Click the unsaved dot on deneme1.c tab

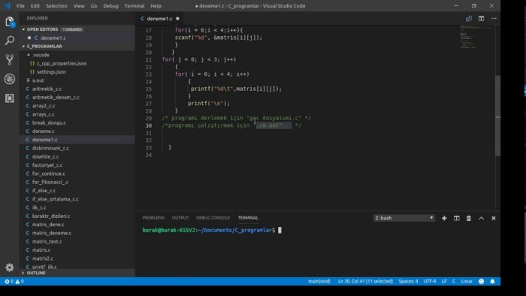(x=177, y=19)
